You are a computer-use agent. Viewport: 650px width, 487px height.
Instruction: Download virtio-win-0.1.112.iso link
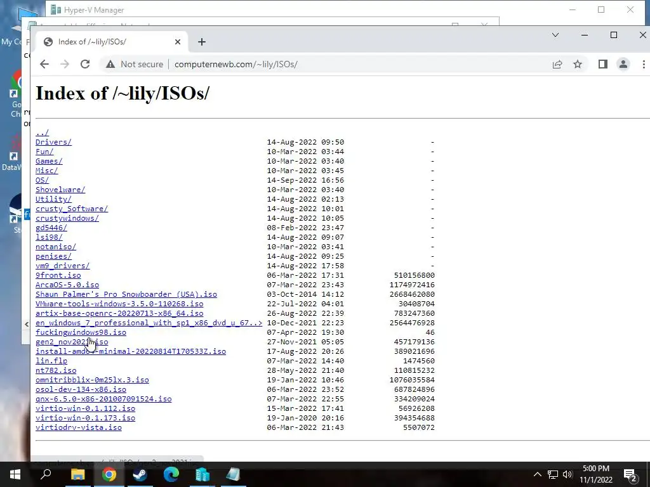click(x=86, y=409)
